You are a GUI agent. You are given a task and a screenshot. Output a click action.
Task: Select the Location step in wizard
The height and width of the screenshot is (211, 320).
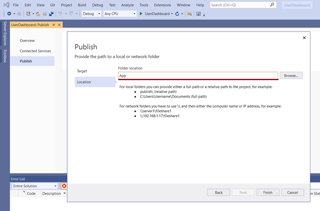[x=95, y=82]
